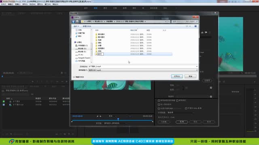Select the 包装 folder
Image resolution: width=259 pixels, height=145 pixels.
point(98,40)
